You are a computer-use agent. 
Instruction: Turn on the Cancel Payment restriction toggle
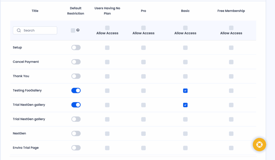pos(76,62)
